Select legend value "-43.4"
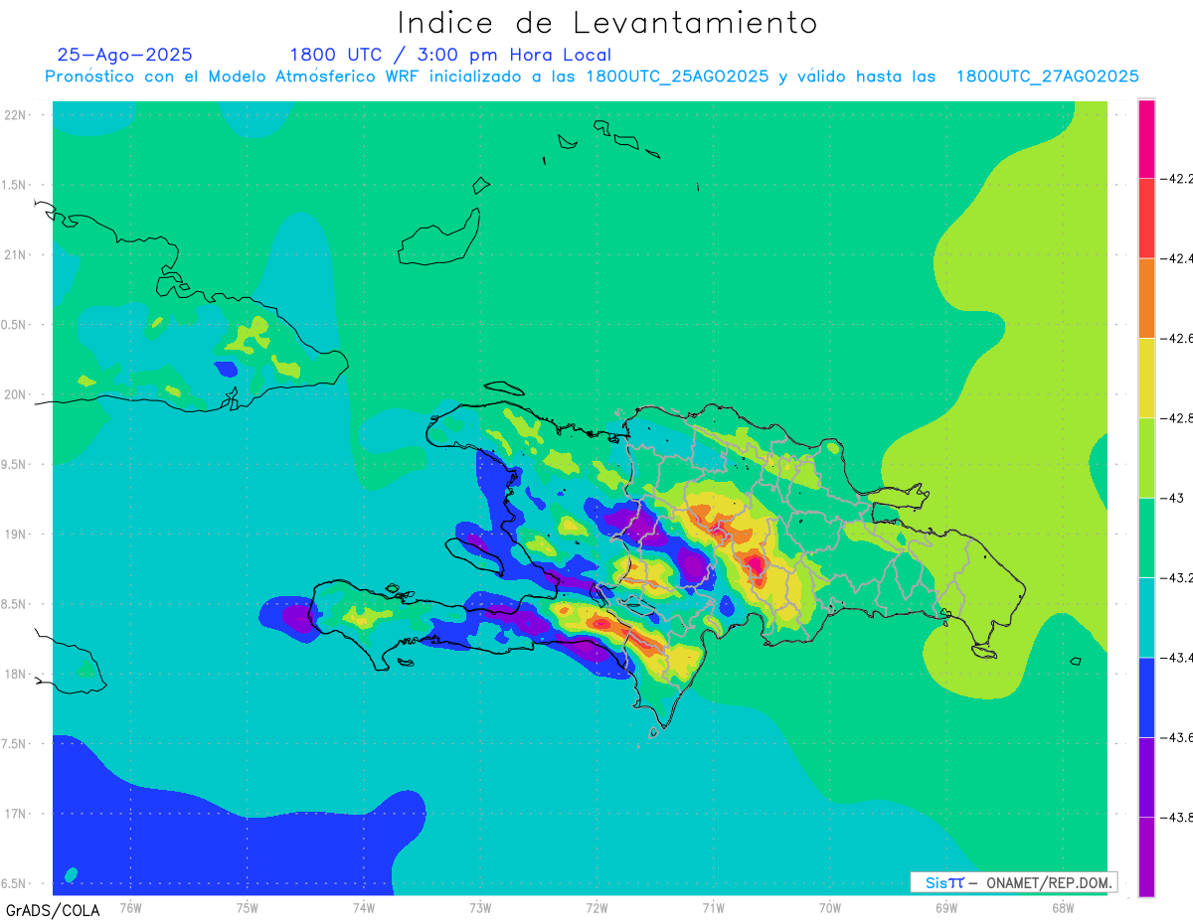 point(1178,657)
